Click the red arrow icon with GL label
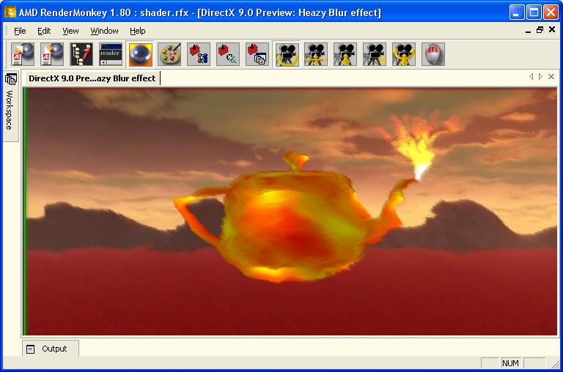Image resolution: width=563 pixels, height=372 pixels. (228, 54)
